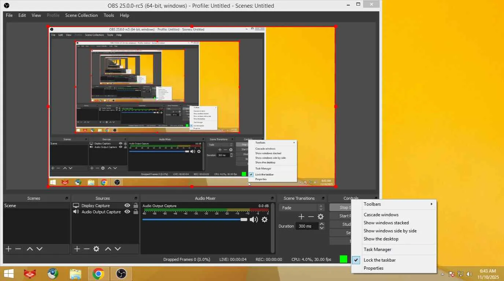The height and width of the screenshot is (281, 504).
Task: Click the speaker icon beside Audio Output Capture source
Action: tap(76, 212)
